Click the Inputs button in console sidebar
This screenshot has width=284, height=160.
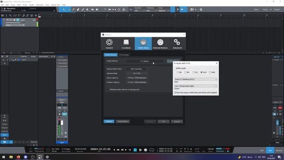[x=4, y=124]
